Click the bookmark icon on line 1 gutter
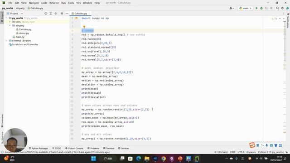 [x=76, y=18]
